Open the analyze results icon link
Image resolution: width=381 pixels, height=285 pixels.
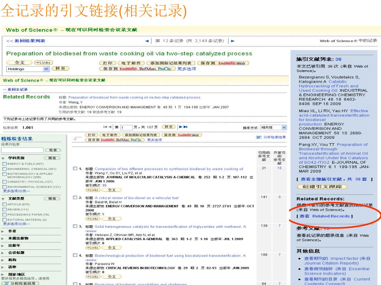pos(259,137)
